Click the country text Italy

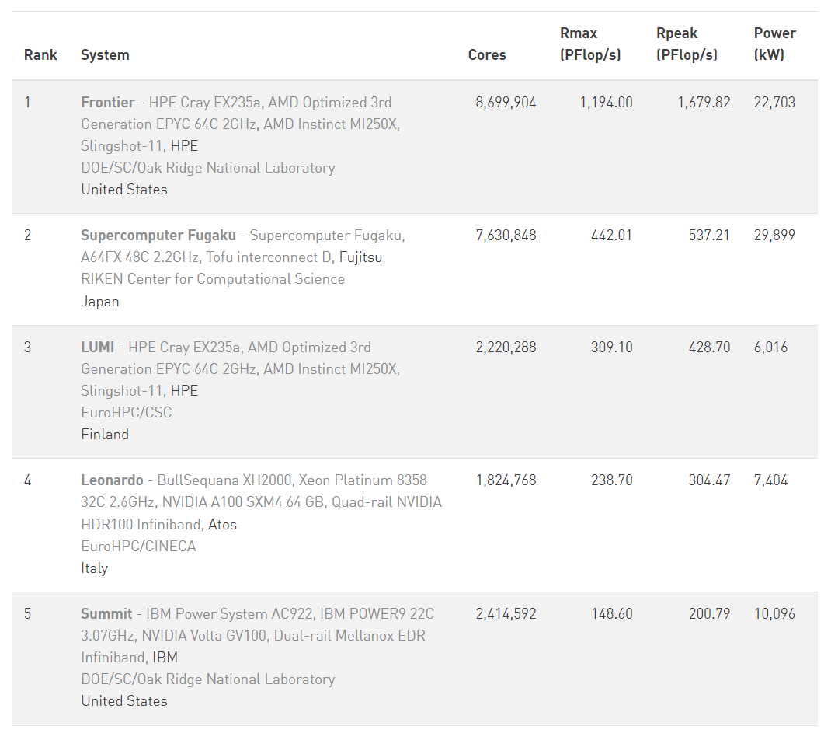tap(94, 568)
